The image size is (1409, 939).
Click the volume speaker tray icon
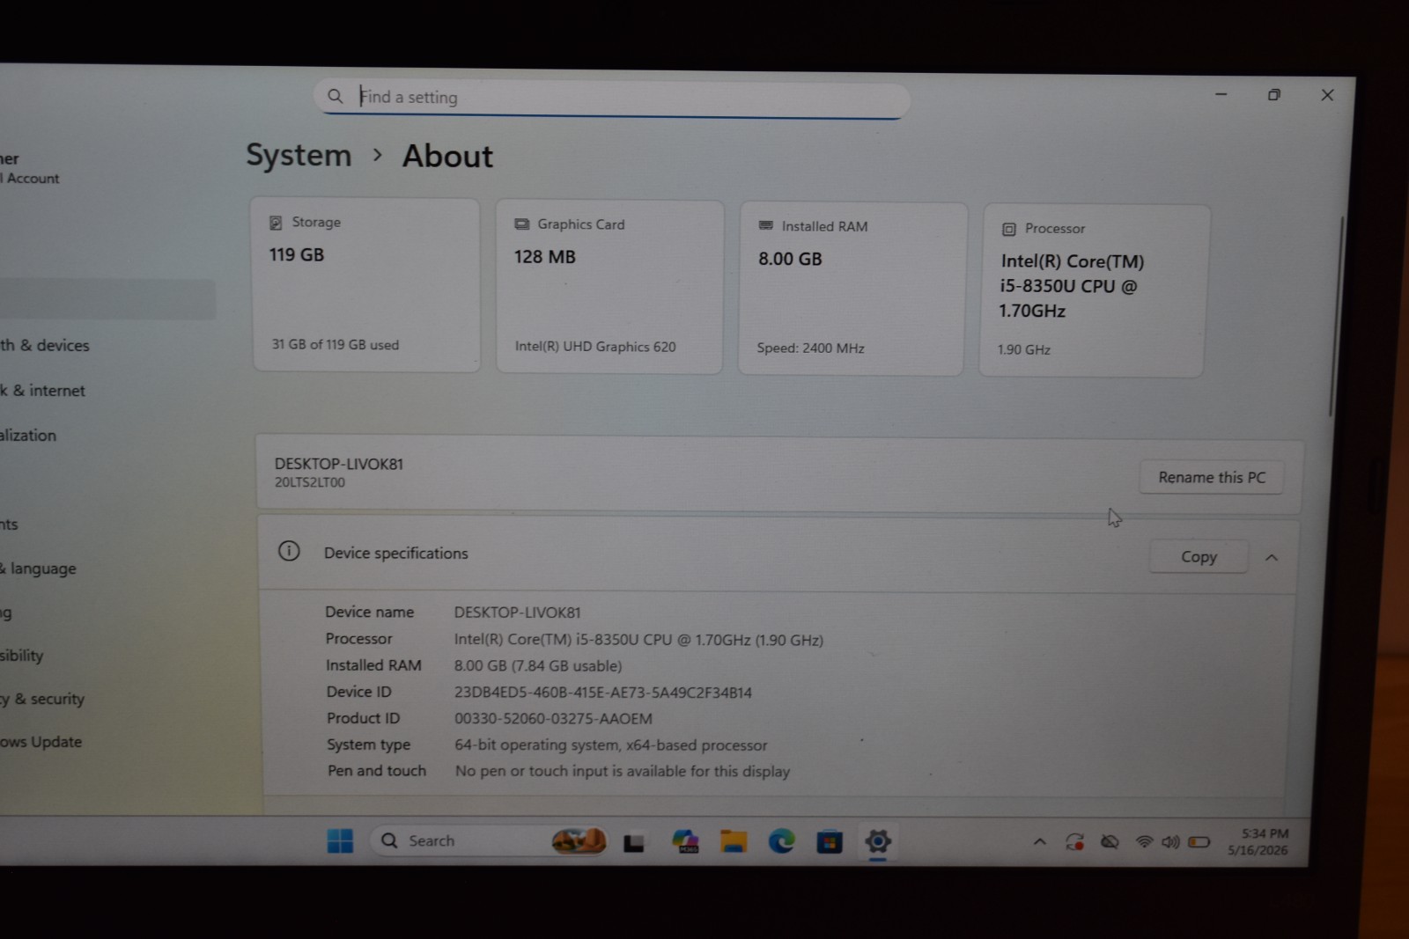point(1170,842)
